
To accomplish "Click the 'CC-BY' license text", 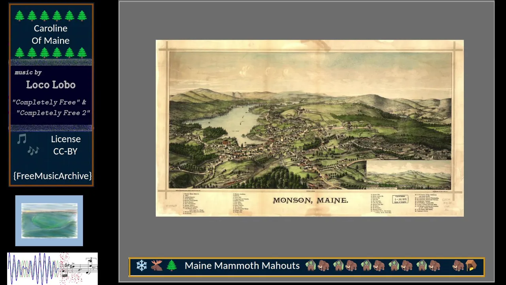I will pos(65,151).
